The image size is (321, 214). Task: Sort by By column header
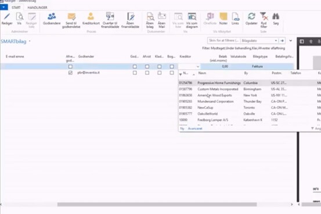click(x=246, y=73)
